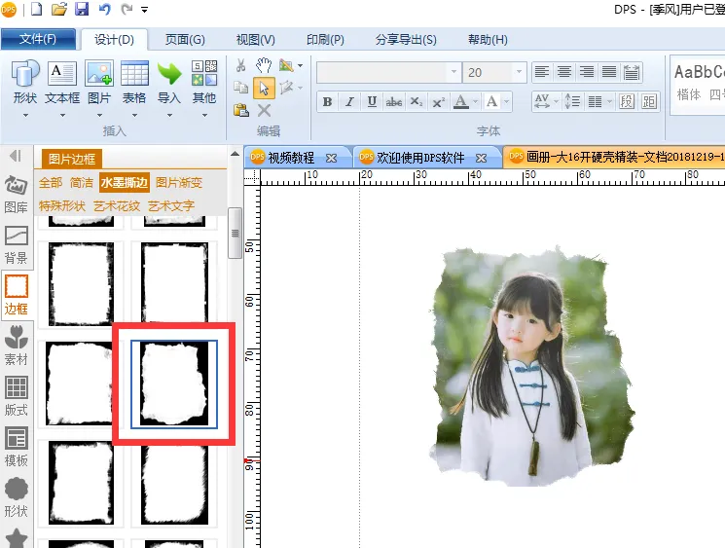Click the New document icon
The width and height of the screenshot is (725, 548).
[37, 9]
